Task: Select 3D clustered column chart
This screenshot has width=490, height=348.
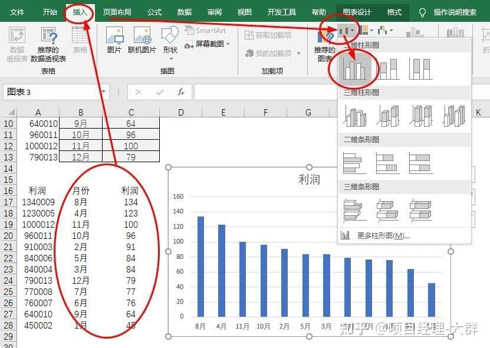Action: pos(355,116)
